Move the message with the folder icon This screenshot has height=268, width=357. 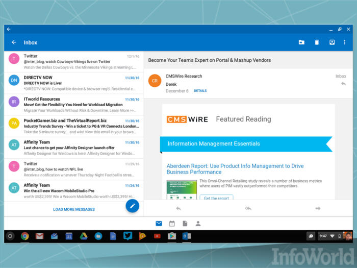pyautogui.click(x=301, y=42)
